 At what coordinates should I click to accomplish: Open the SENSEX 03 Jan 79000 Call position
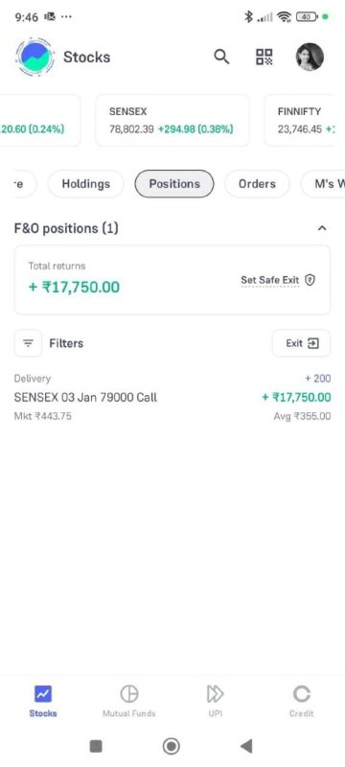pyautogui.click(x=172, y=397)
